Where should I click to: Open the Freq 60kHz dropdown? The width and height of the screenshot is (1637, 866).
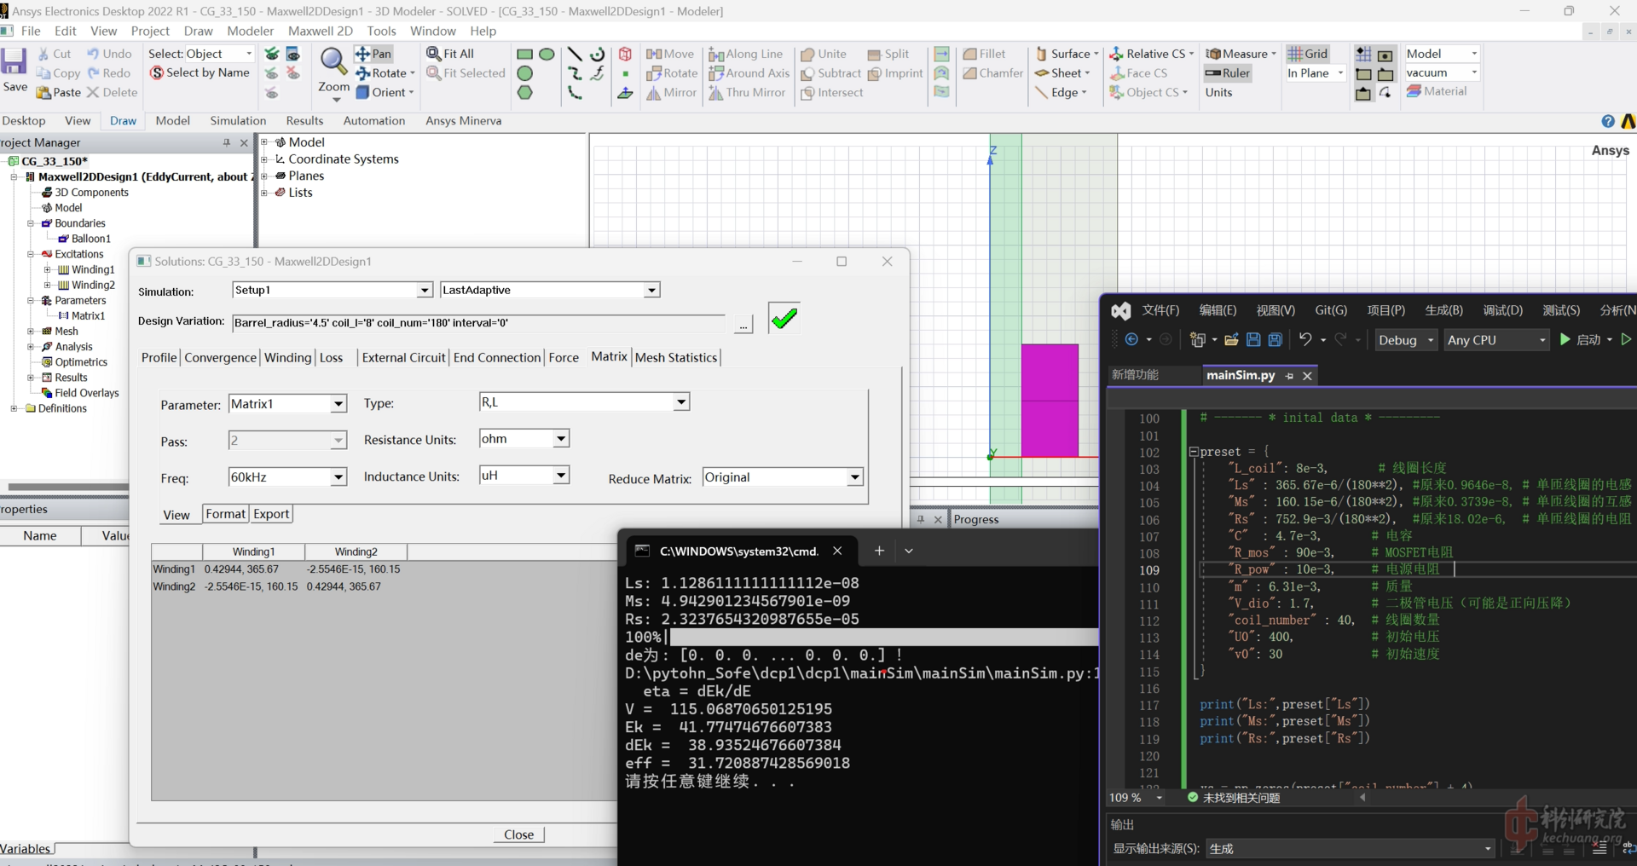[338, 477]
